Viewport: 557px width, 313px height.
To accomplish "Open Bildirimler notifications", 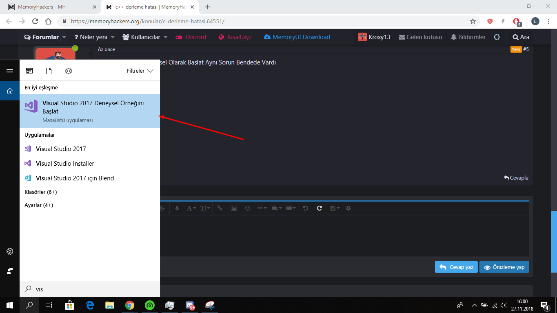I will coord(468,37).
